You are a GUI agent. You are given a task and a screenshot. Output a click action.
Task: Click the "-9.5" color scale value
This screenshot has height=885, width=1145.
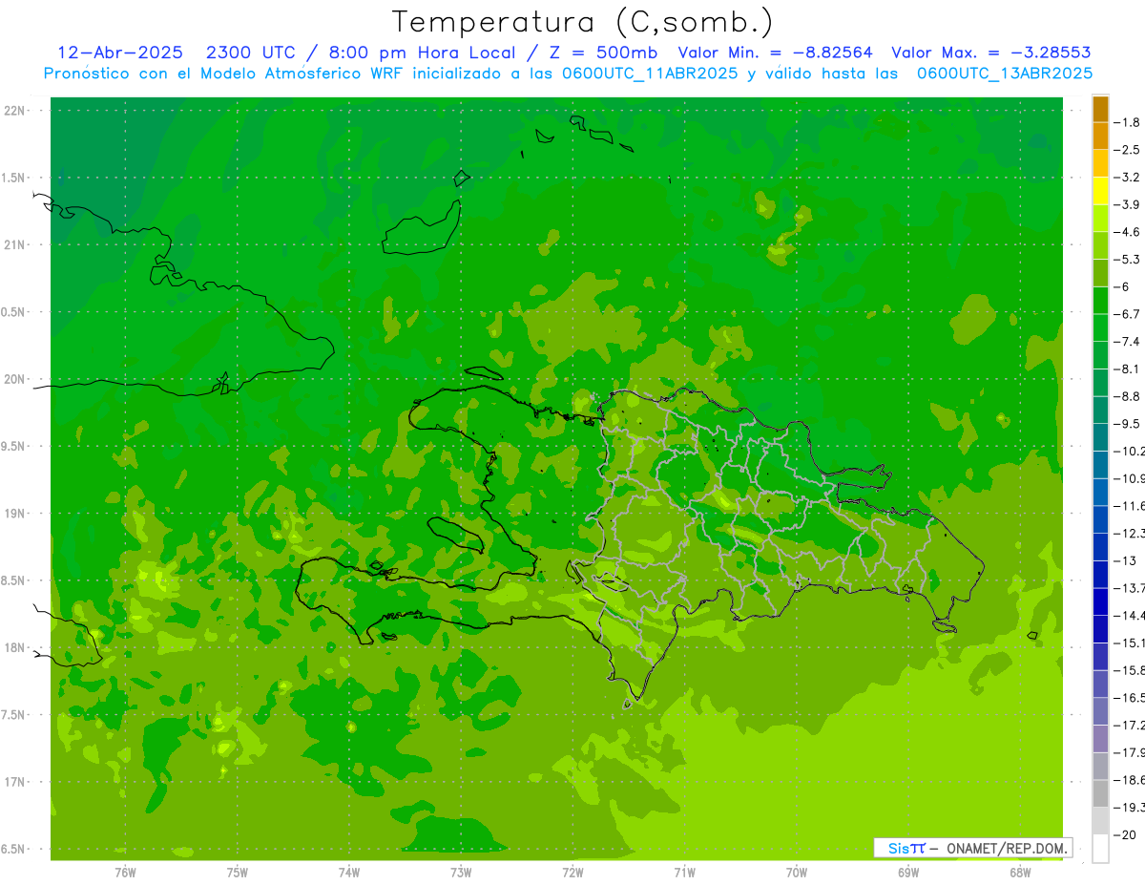pyautogui.click(x=1127, y=423)
